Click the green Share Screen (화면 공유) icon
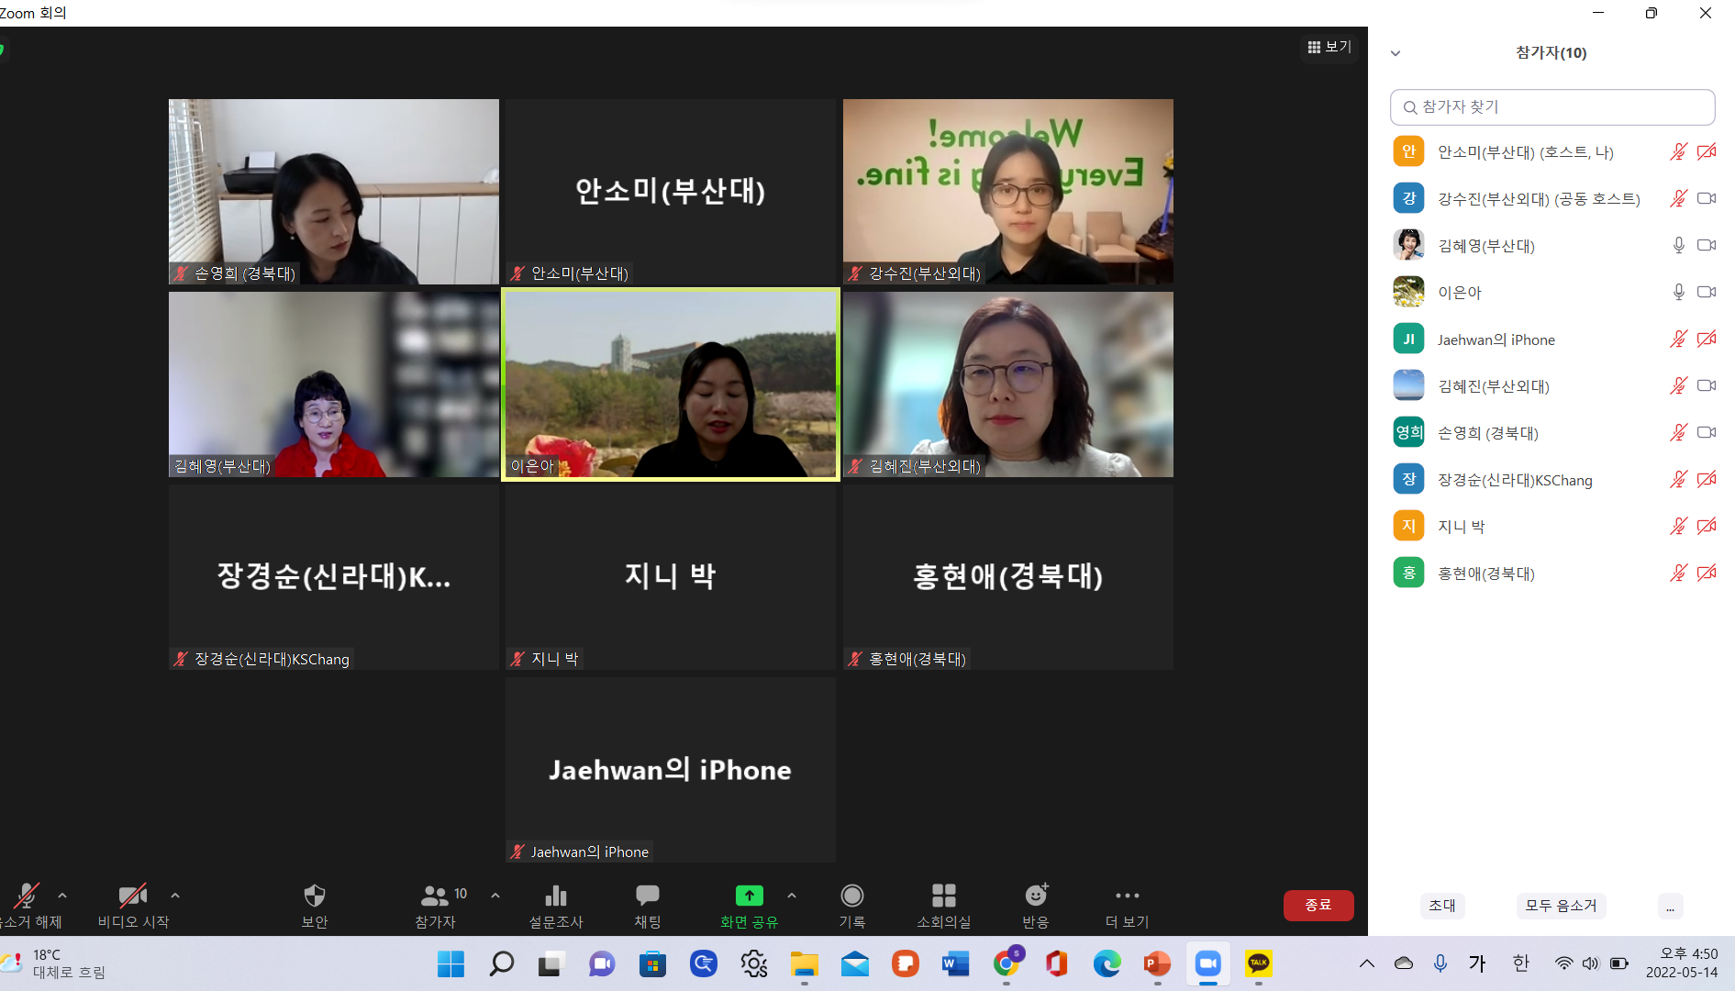Screen dimensions: 1735x991 [x=749, y=896]
